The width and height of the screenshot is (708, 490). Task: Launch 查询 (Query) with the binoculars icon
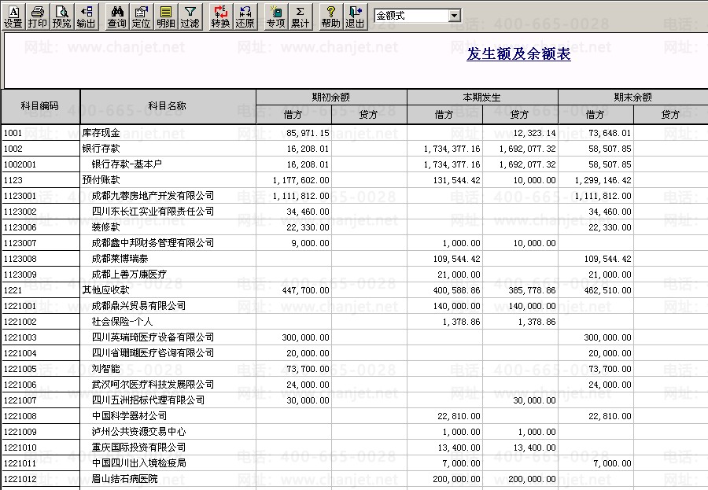point(116,16)
